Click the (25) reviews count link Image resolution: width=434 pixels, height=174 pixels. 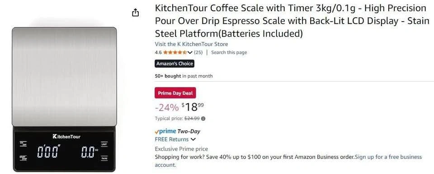click(198, 52)
